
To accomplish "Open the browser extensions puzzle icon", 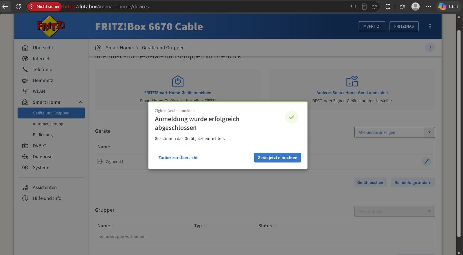I will point(388,6).
